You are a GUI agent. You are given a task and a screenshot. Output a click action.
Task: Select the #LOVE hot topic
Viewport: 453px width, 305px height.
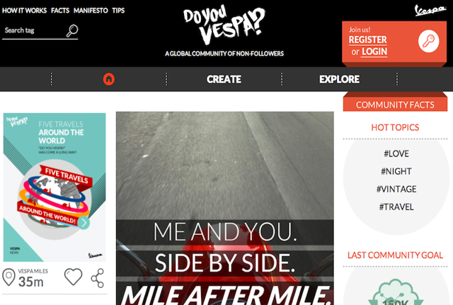click(396, 154)
